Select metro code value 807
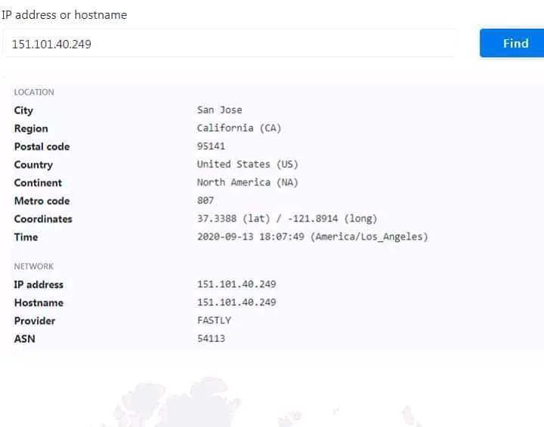The height and width of the screenshot is (427, 544). 206,200
